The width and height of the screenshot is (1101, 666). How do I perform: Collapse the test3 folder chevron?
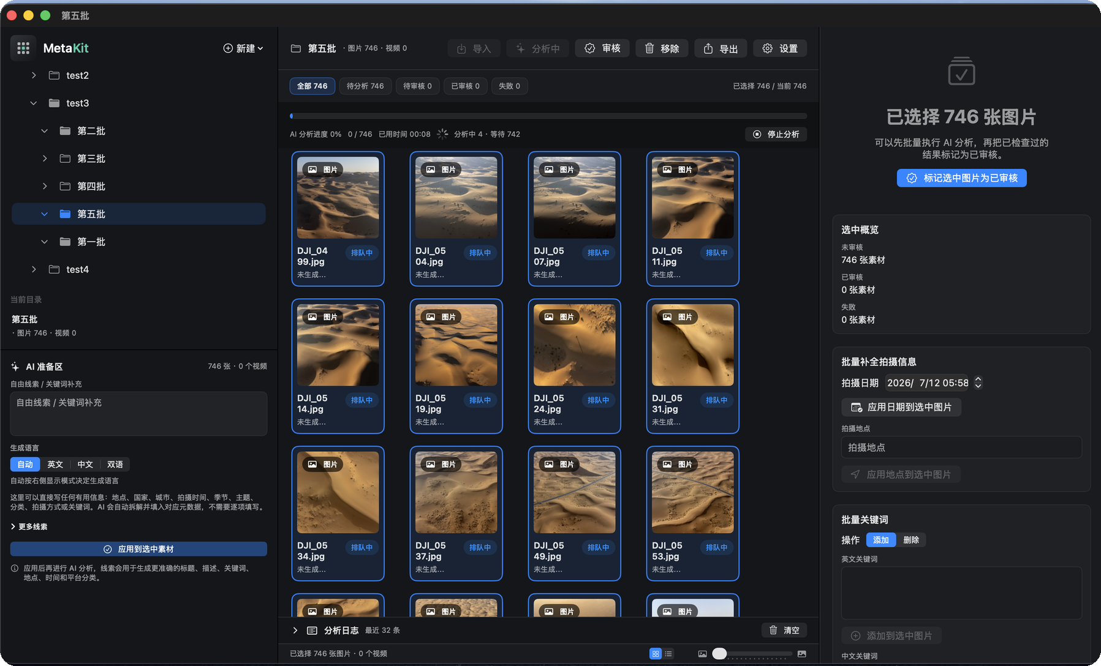tap(34, 103)
